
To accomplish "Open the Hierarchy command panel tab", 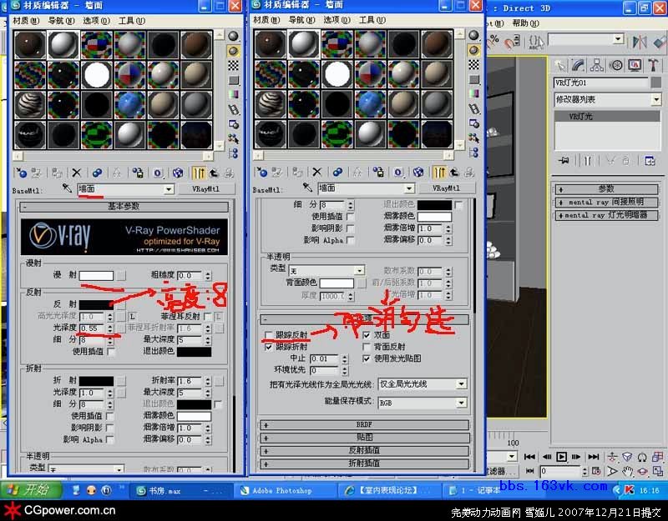I will 596,66.
